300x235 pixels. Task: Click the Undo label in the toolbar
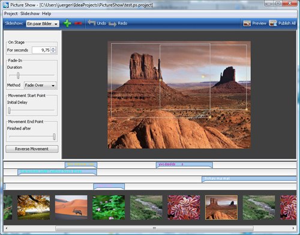[101, 23]
